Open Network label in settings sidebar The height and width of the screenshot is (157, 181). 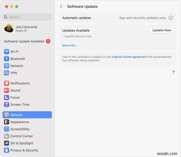[17, 66]
